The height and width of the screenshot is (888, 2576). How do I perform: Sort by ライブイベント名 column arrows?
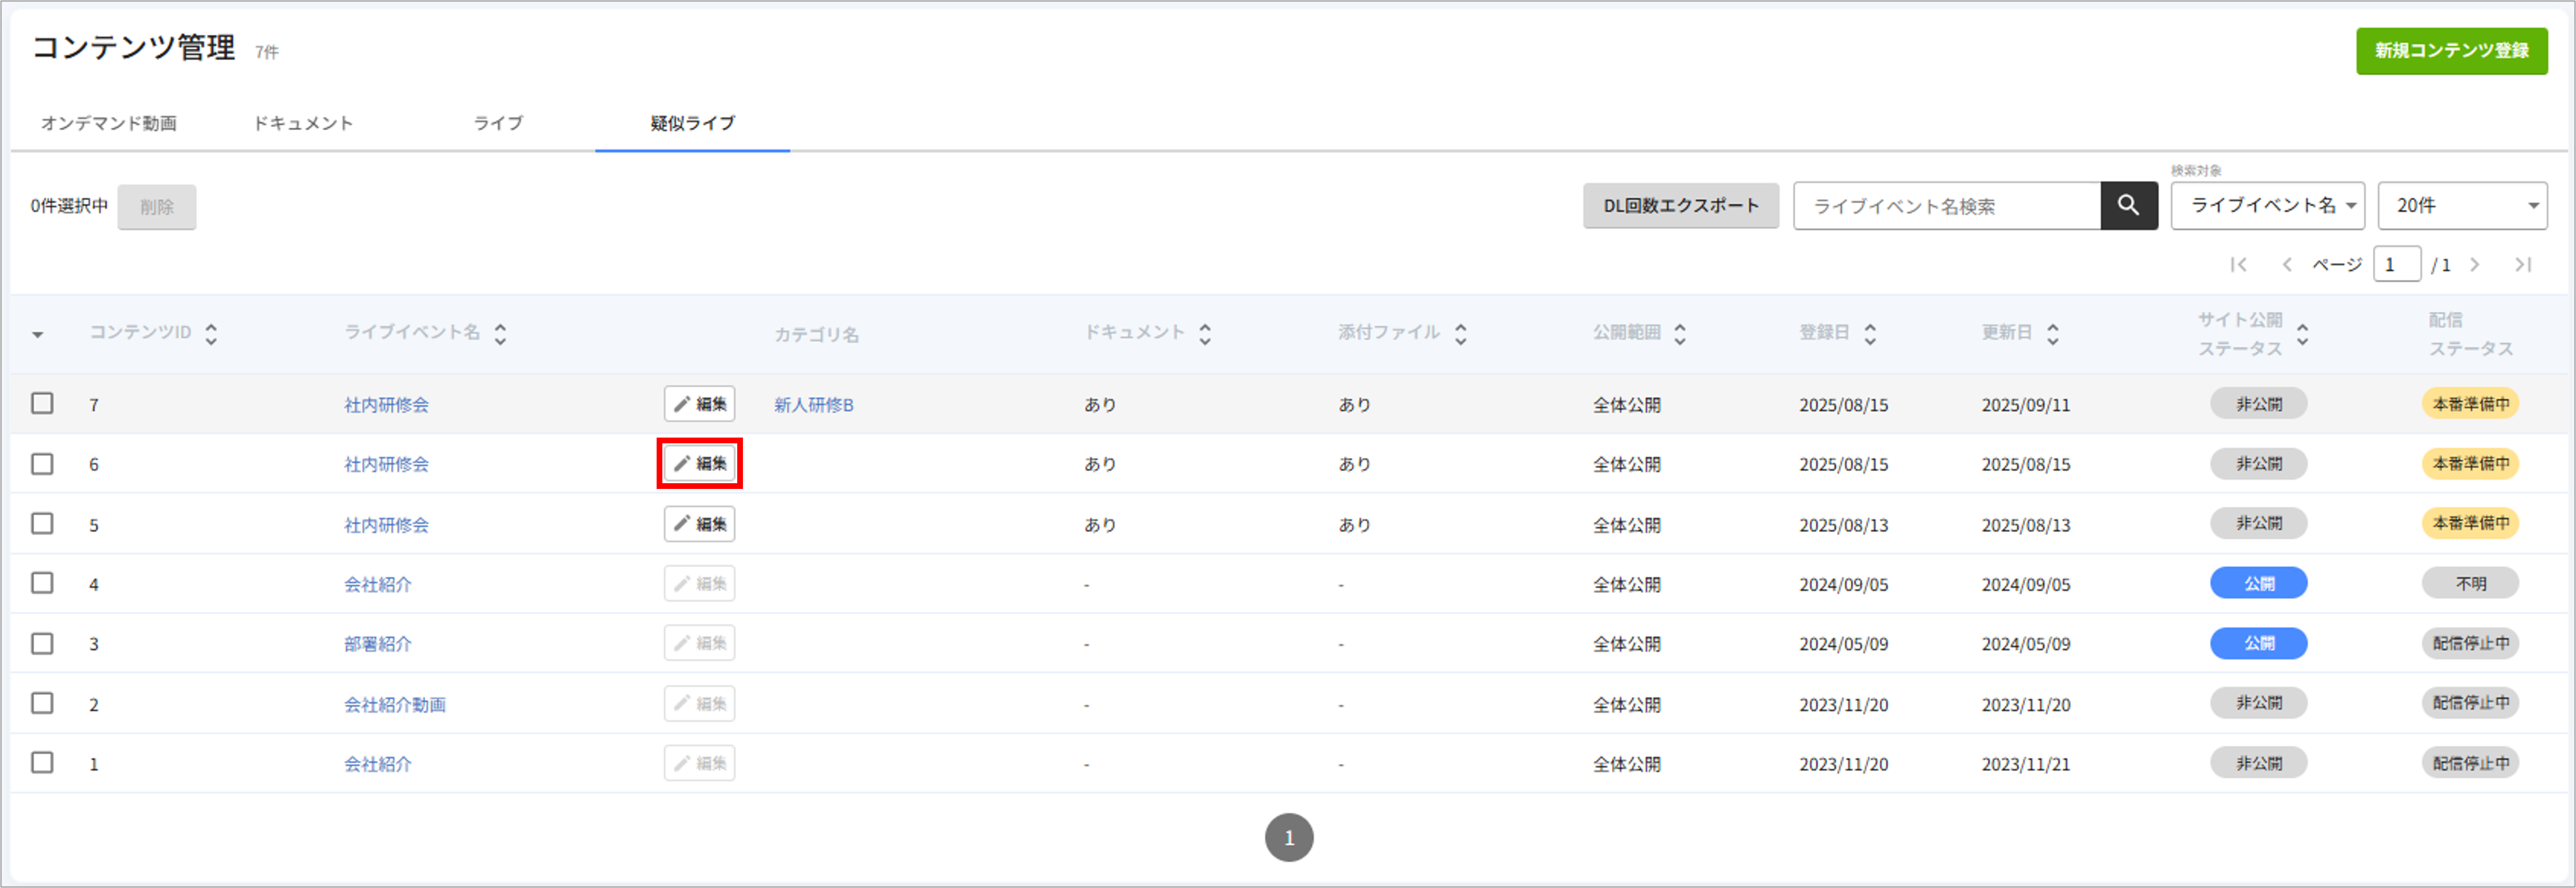click(500, 334)
